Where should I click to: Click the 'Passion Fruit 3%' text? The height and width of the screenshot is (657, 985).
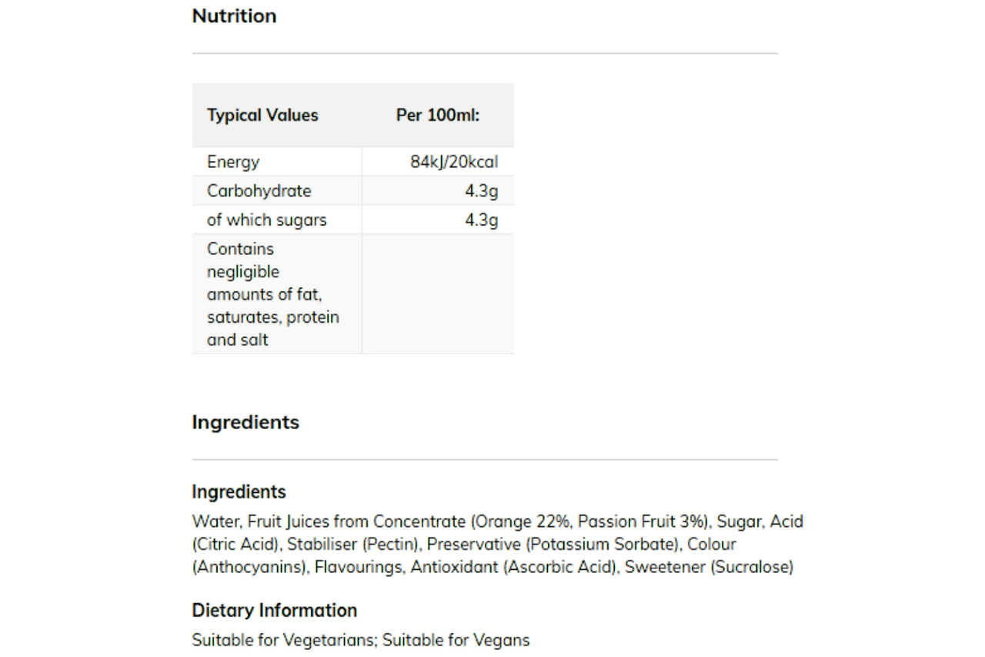coord(642,521)
